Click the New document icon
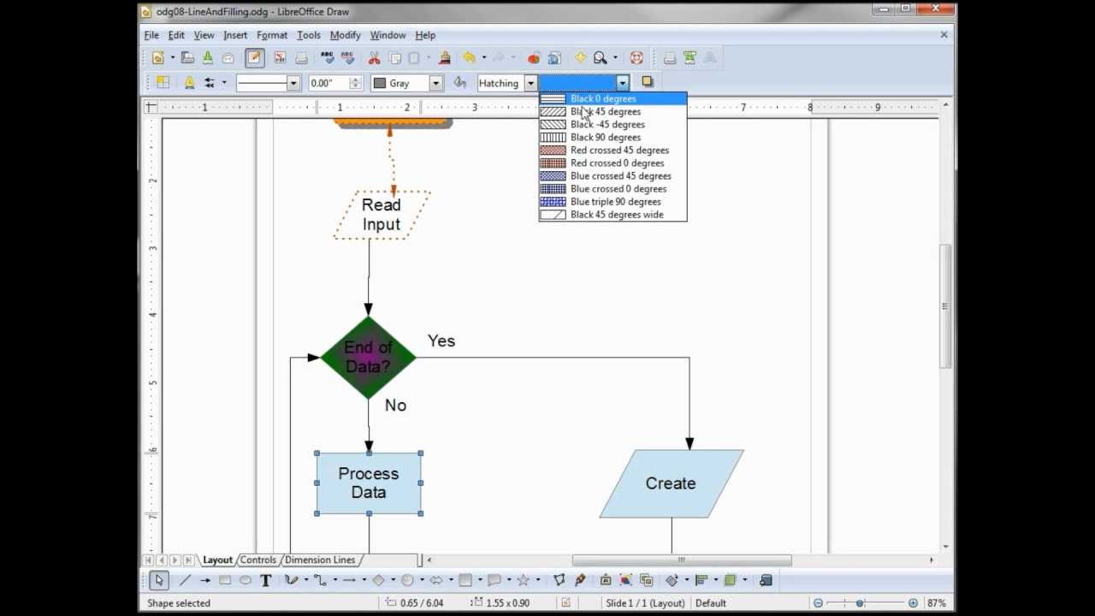Viewport: 1095px width, 616px height. click(x=158, y=58)
